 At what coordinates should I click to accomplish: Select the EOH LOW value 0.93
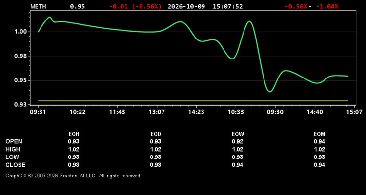point(74,157)
